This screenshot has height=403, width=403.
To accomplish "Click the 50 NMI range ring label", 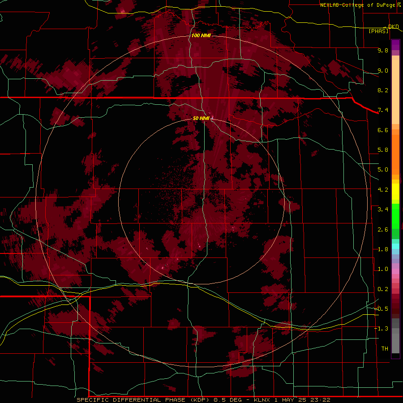I will [201, 118].
